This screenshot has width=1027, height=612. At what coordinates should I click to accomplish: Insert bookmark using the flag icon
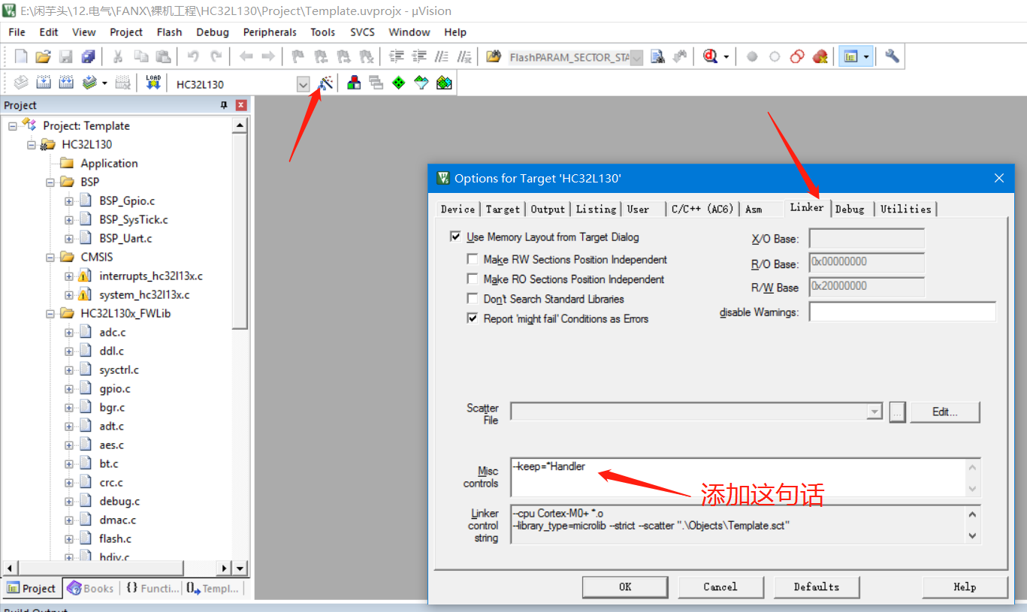pos(298,56)
